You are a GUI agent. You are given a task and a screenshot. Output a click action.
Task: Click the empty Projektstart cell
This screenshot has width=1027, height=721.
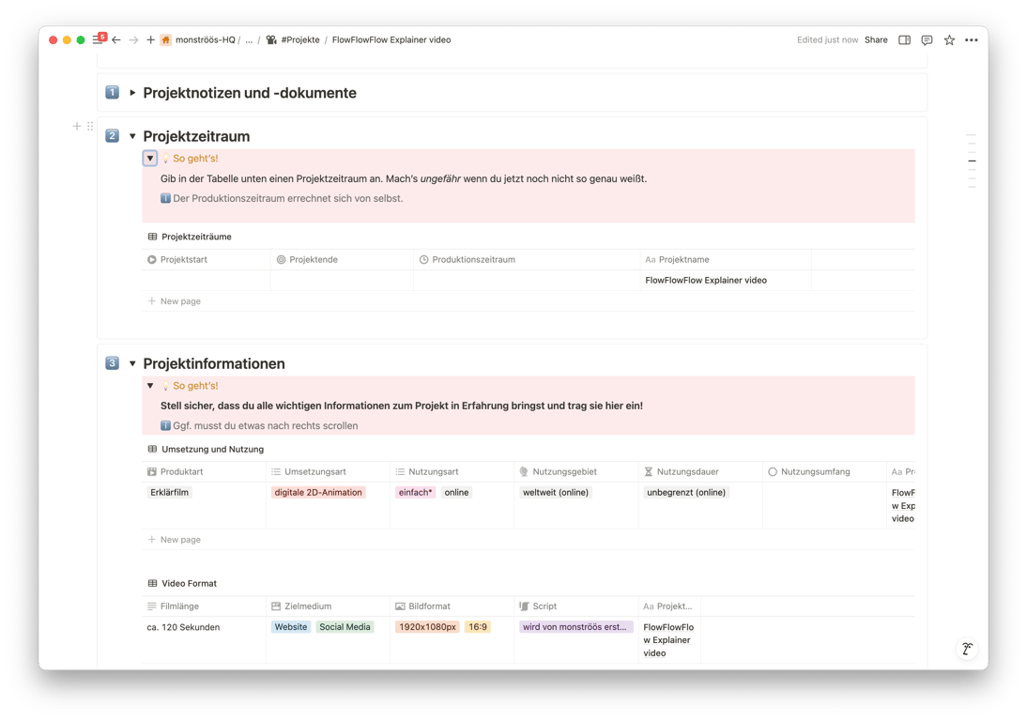click(207, 281)
